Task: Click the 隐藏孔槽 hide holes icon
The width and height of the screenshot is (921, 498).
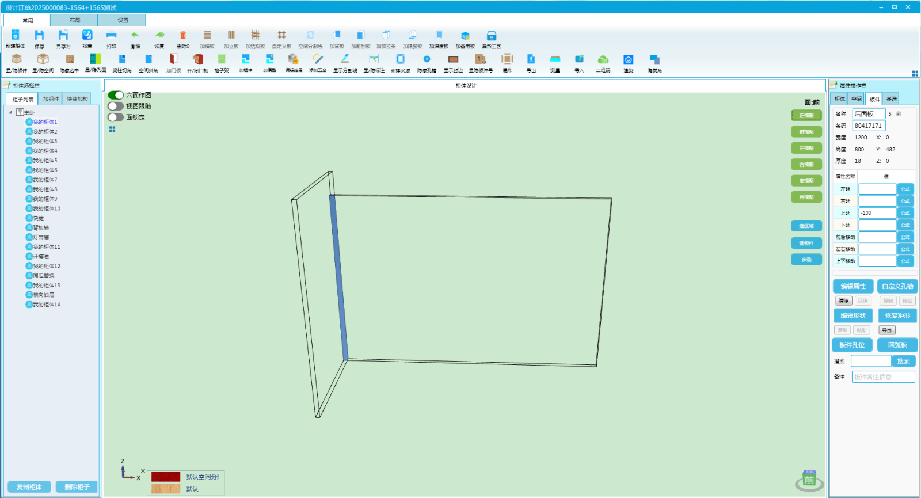Action: tap(427, 59)
